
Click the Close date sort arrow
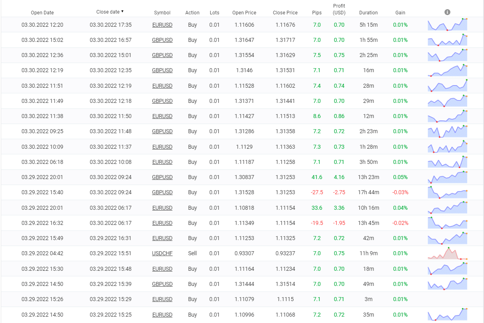(x=122, y=12)
